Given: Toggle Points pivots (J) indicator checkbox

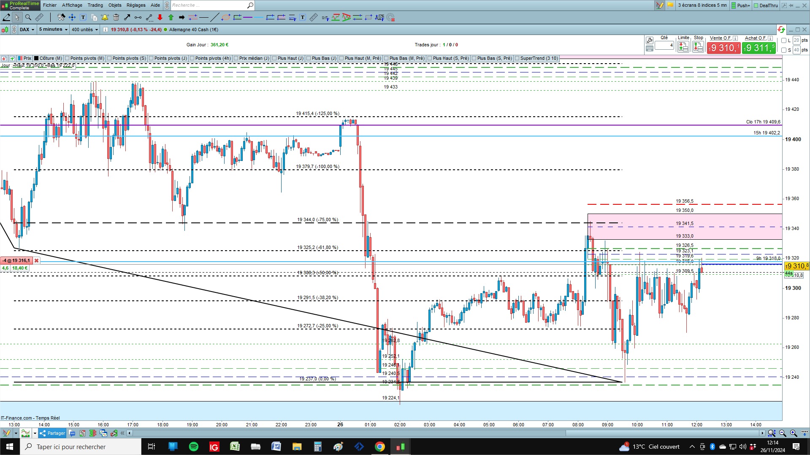Looking at the screenshot, I should click(151, 58).
